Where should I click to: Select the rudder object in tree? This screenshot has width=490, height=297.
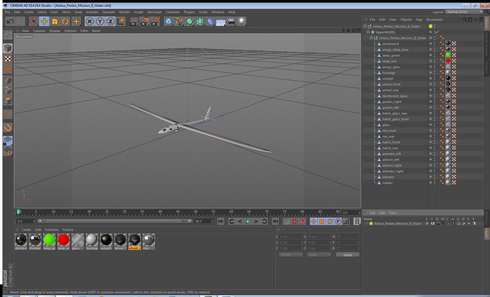(387, 183)
